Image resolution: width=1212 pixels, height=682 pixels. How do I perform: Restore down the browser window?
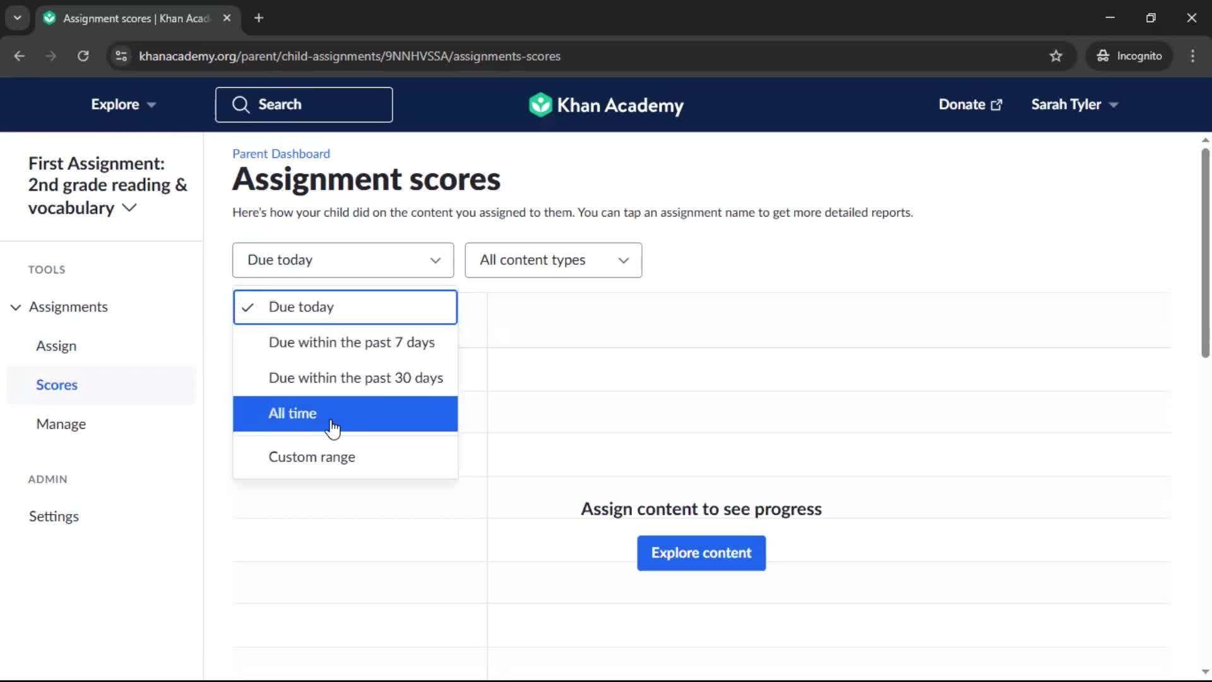pyautogui.click(x=1151, y=18)
